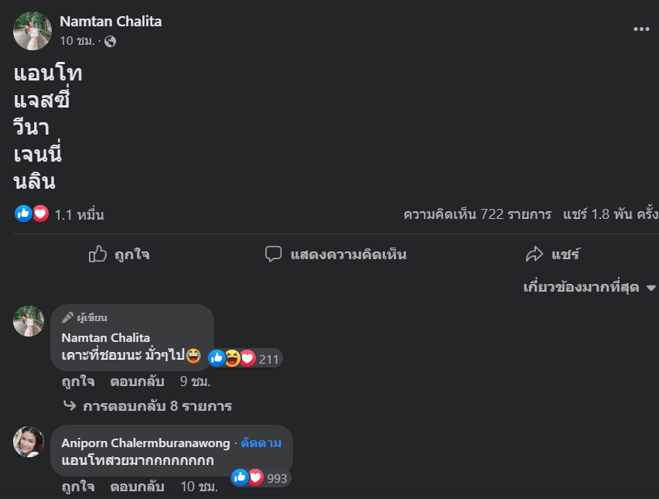Viewport: 659px width, 499px height.
Task: Open the 1.8 thousand shares count link
Action: click(x=611, y=214)
